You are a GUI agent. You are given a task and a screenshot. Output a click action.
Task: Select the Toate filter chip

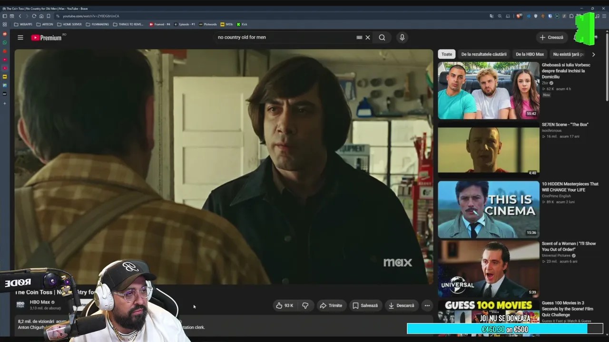point(447,54)
